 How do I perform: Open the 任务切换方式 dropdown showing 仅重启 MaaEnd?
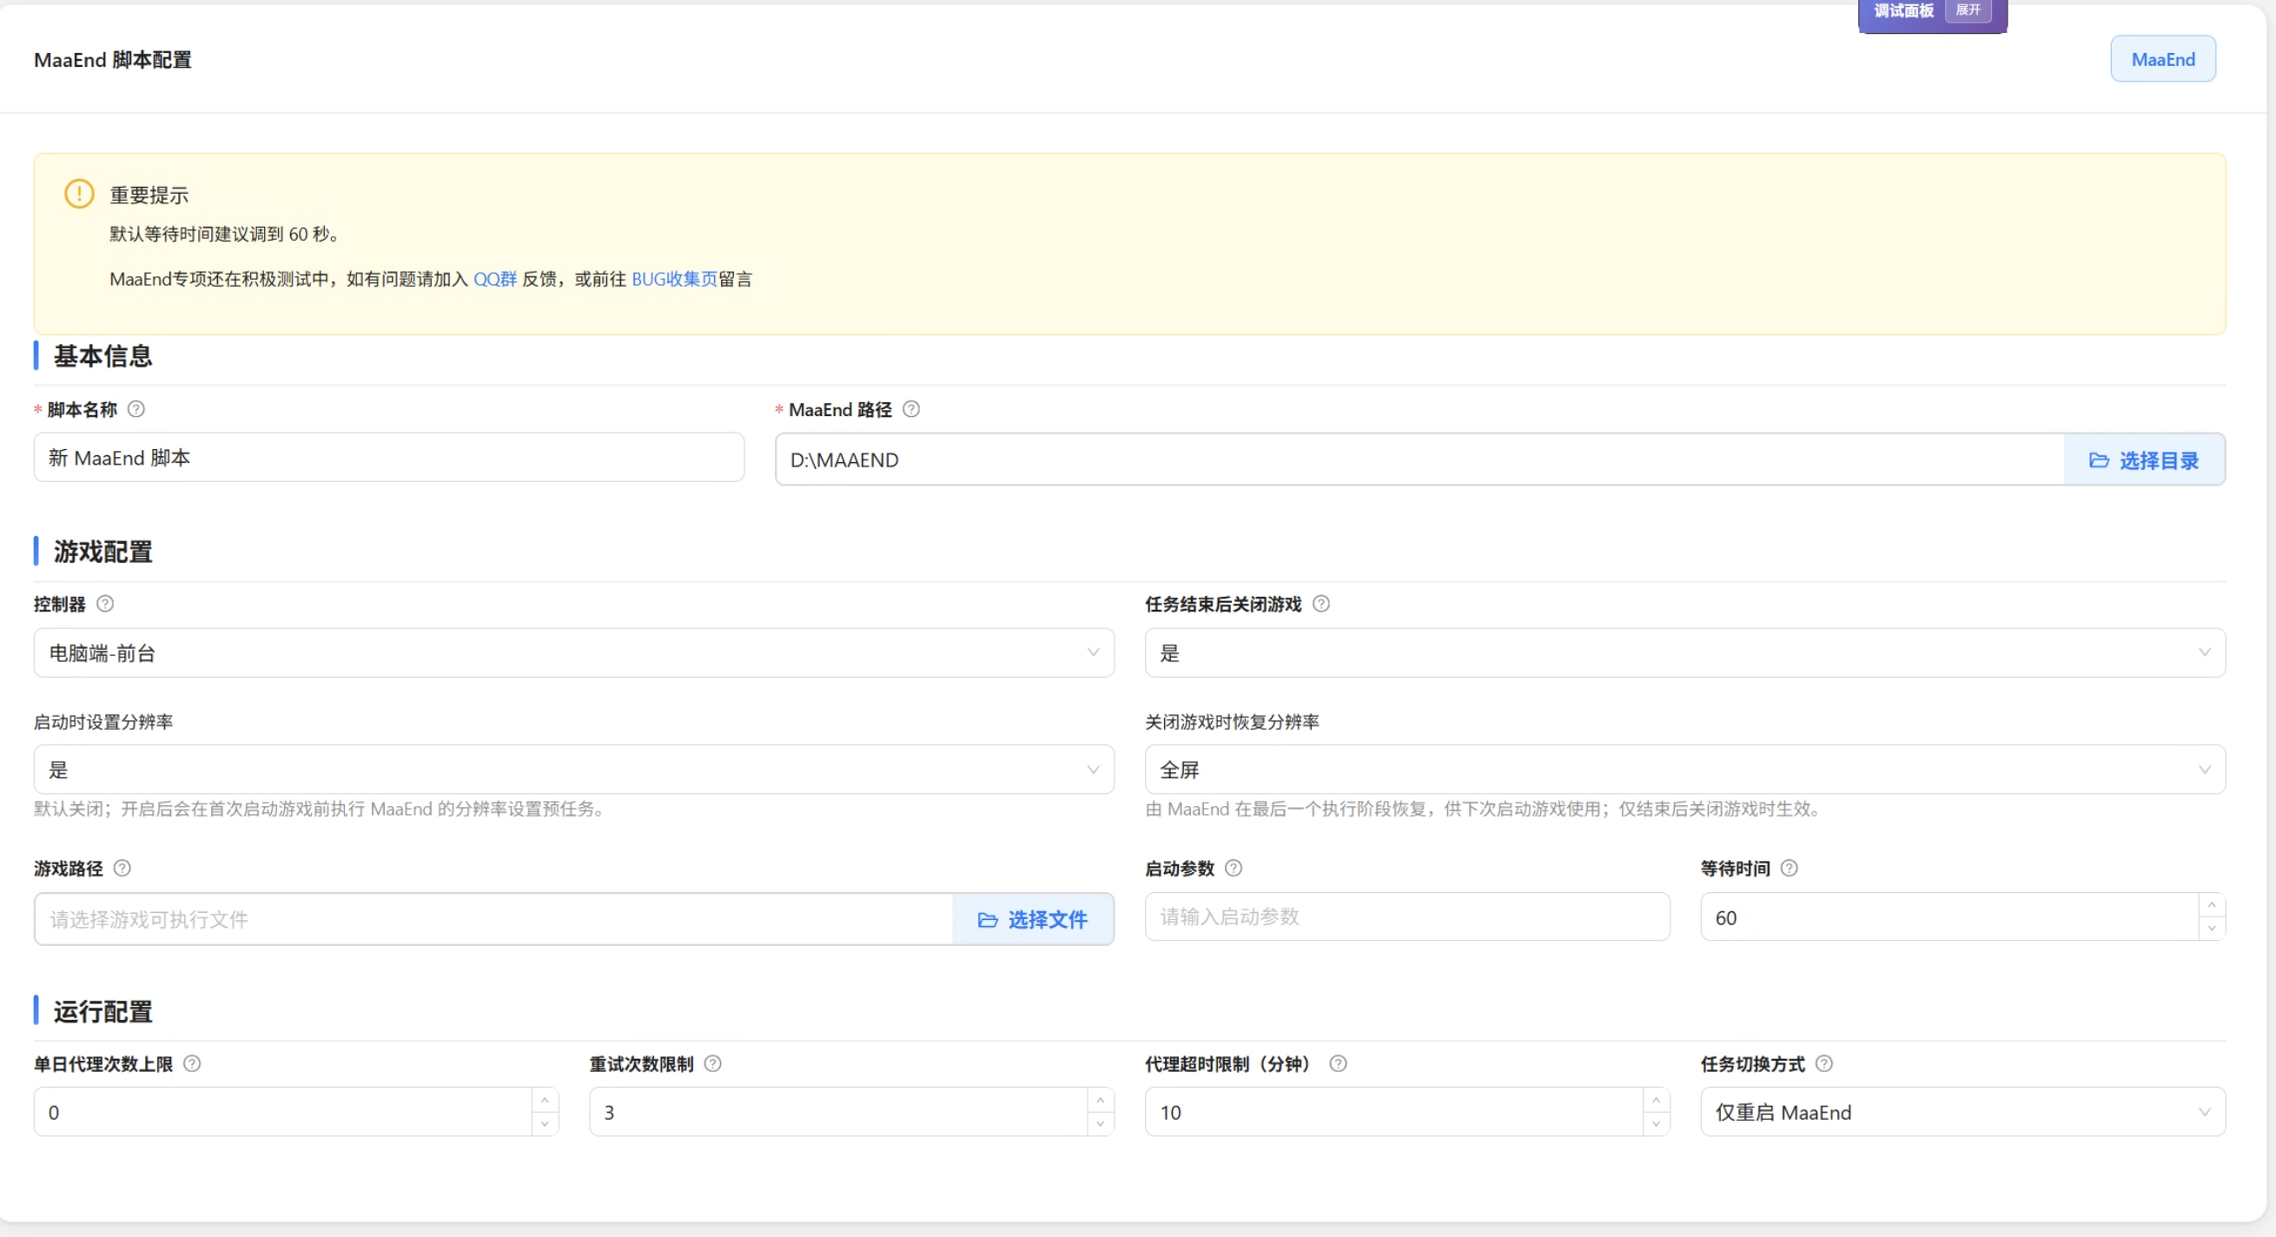1962,1113
